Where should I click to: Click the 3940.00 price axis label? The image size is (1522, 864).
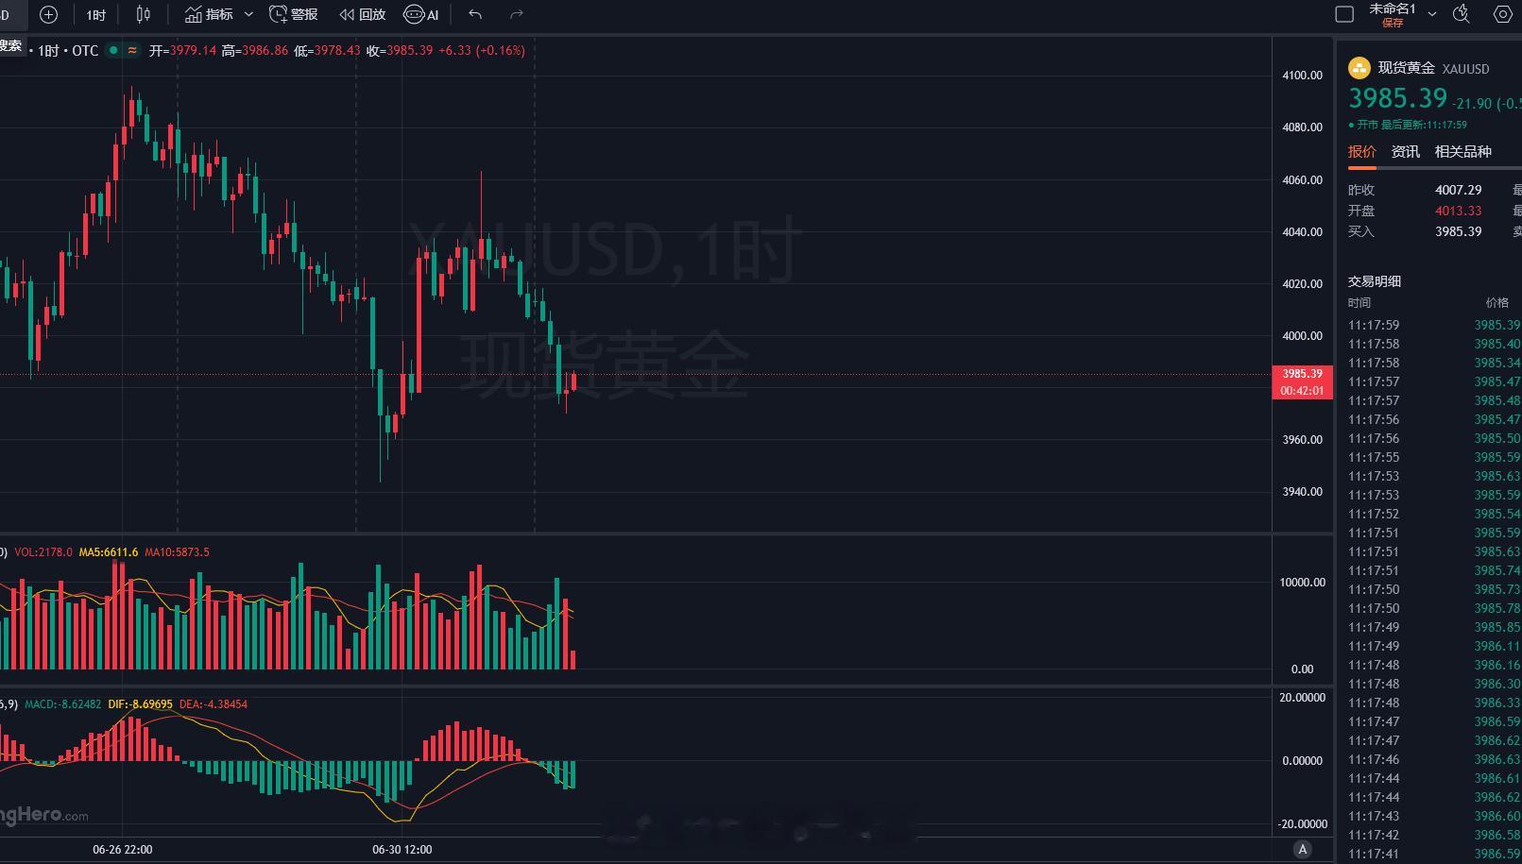(x=1302, y=492)
